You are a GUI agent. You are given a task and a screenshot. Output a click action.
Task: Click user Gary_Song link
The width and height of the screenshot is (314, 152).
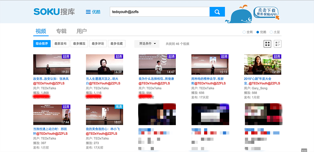[259, 88]
